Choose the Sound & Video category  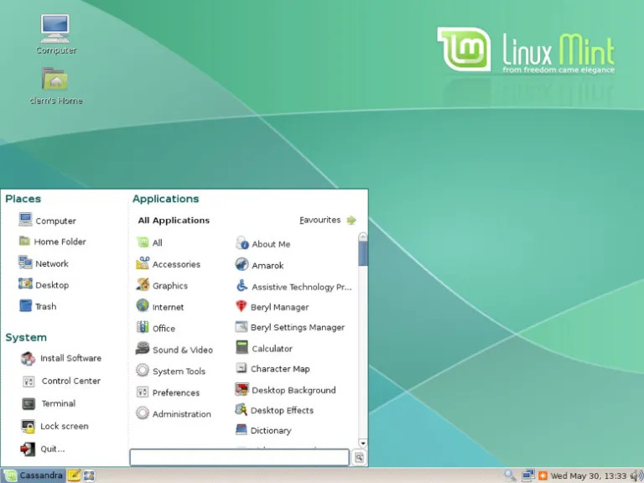point(182,350)
